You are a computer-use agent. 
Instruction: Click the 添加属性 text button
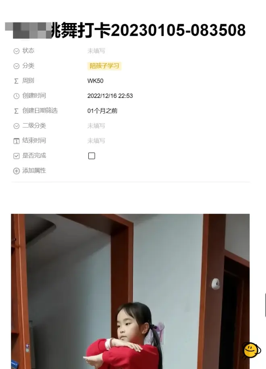point(34,171)
